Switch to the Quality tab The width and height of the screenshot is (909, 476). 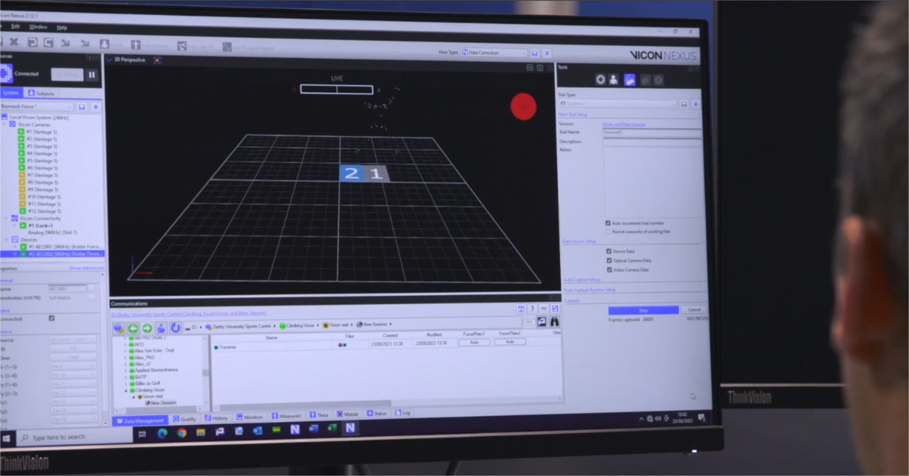pos(185,419)
